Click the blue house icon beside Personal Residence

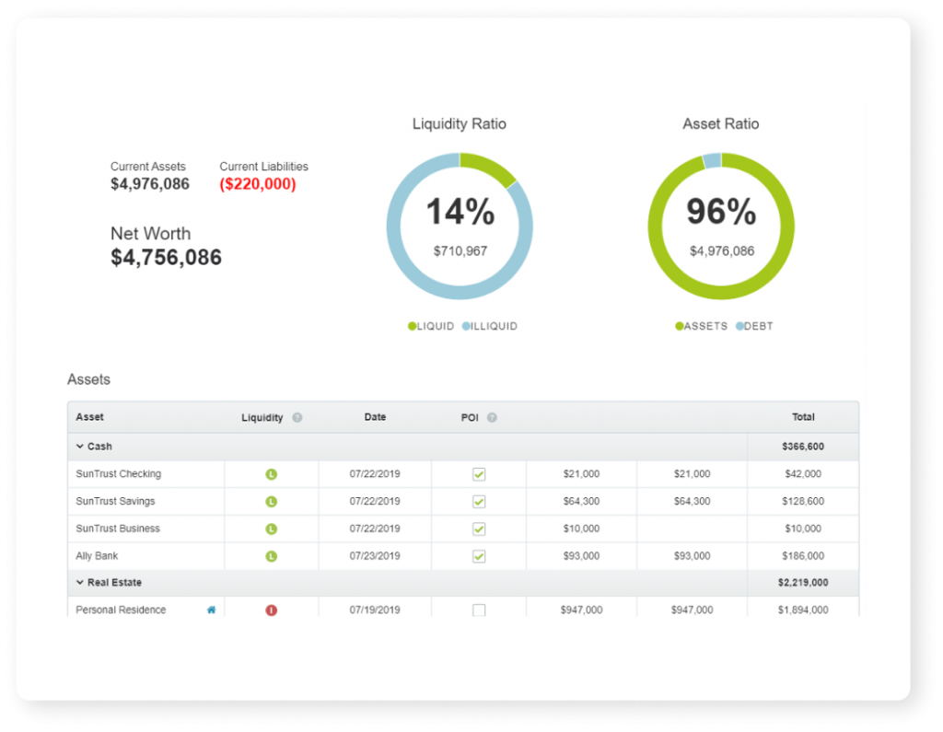[x=211, y=610]
